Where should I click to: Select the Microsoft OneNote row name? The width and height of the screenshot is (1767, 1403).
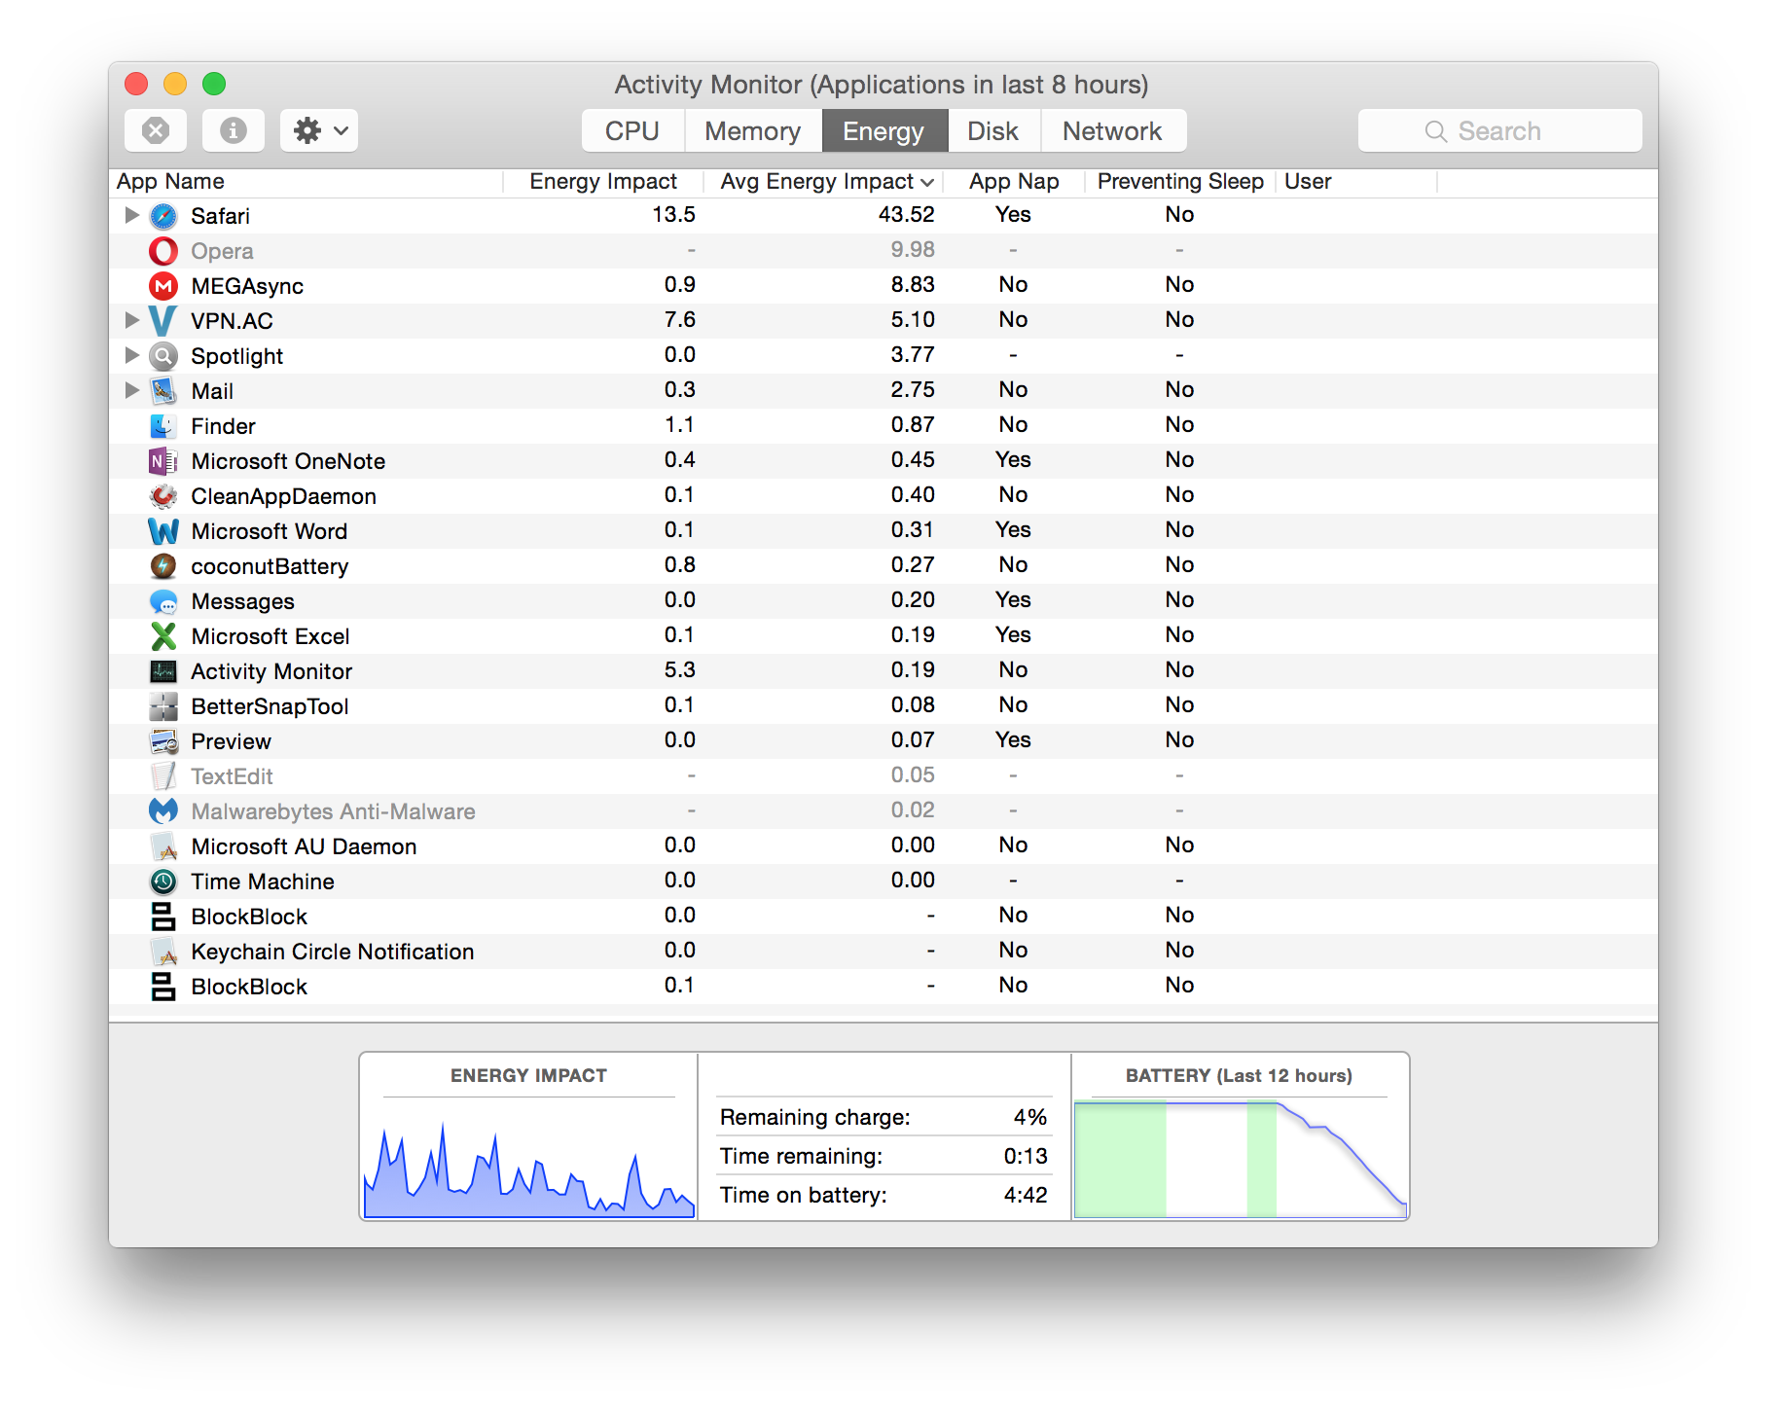[x=288, y=461]
